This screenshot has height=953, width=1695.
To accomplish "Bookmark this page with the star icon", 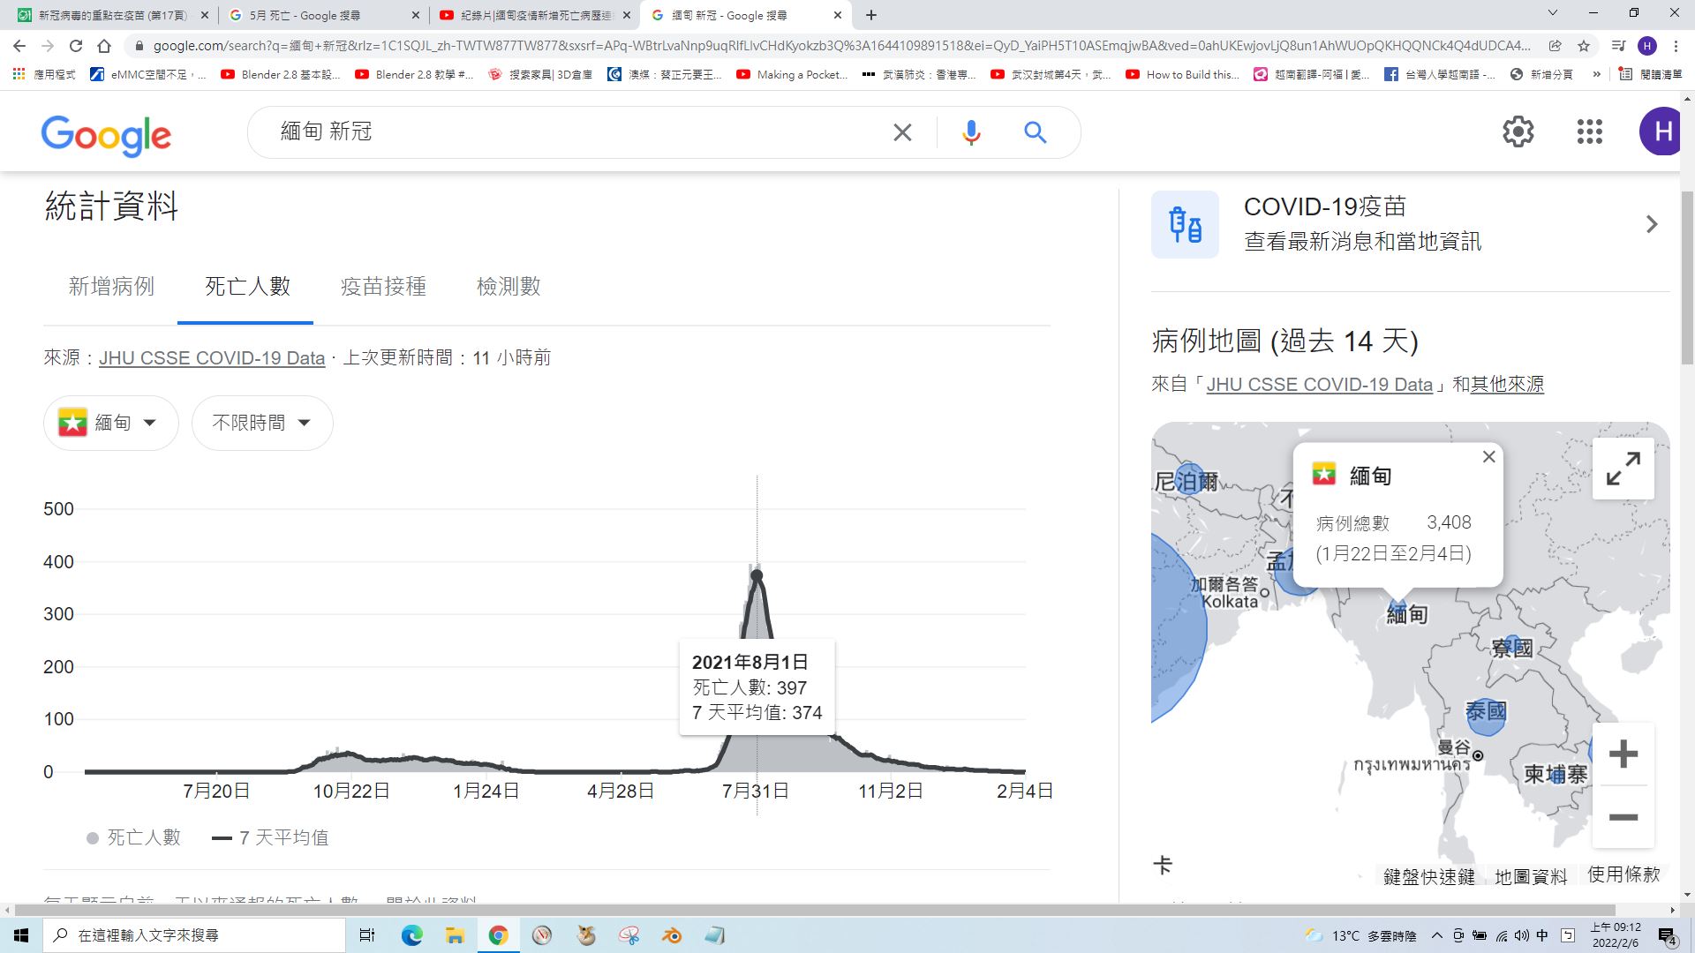I will coord(1586,45).
